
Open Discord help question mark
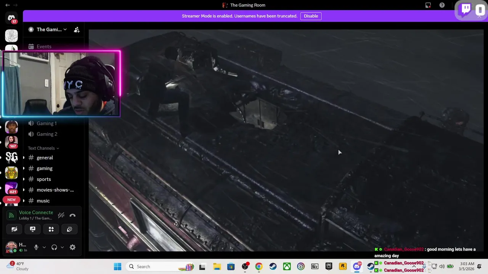click(442, 5)
